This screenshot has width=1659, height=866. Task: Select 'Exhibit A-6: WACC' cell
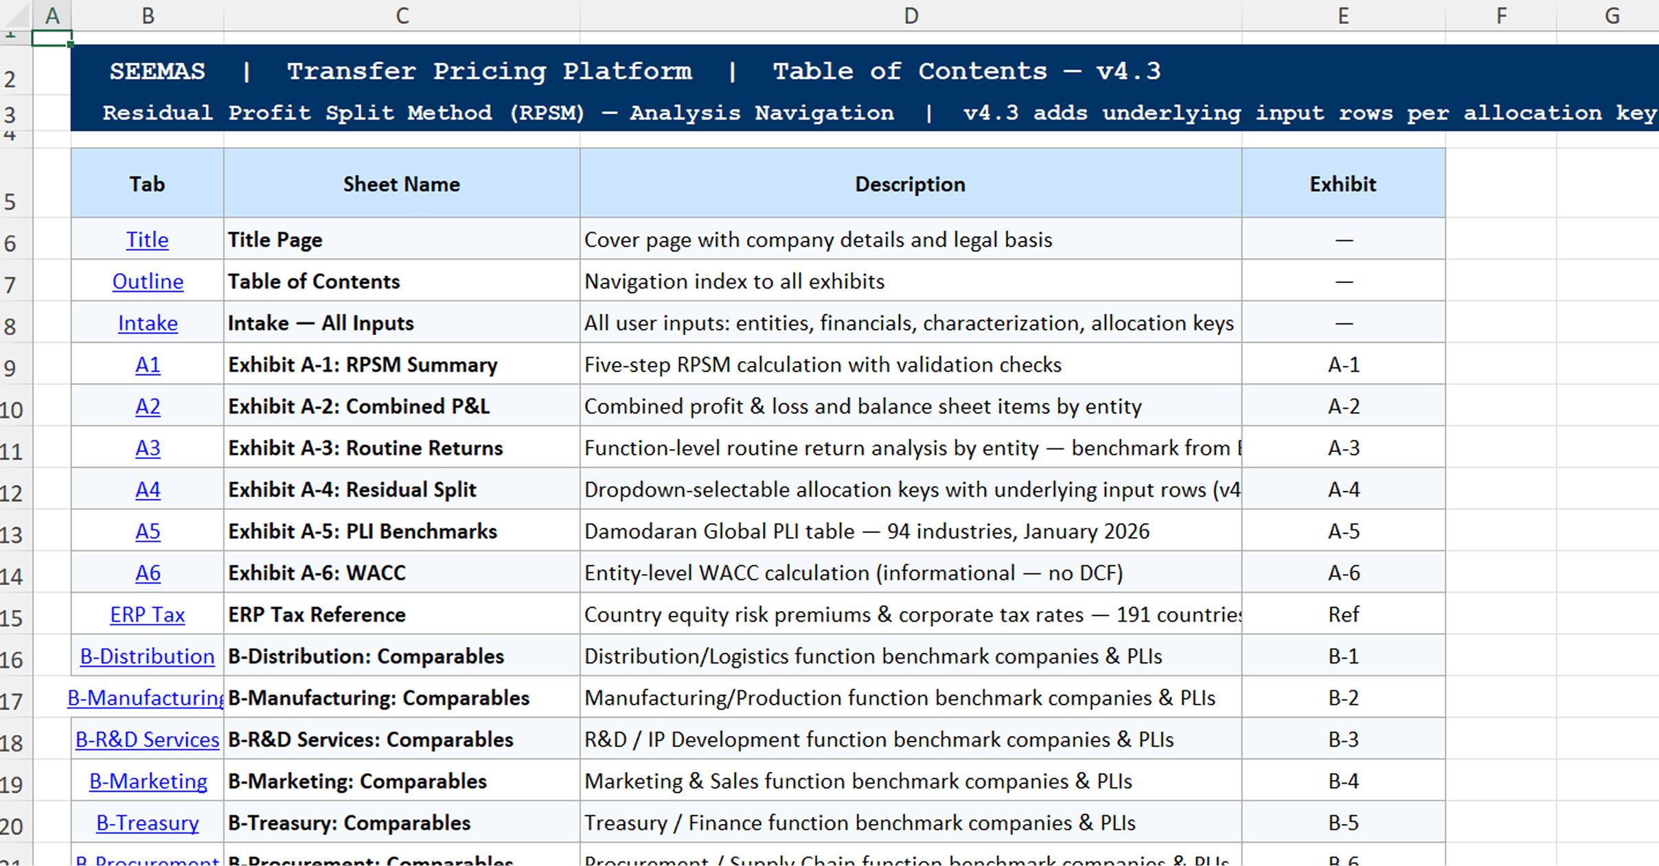click(x=402, y=573)
